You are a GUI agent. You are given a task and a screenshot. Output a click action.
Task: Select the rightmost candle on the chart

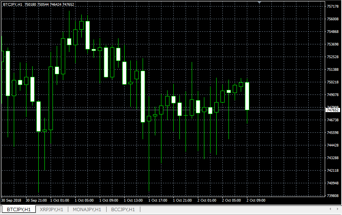(x=247, y=96)
